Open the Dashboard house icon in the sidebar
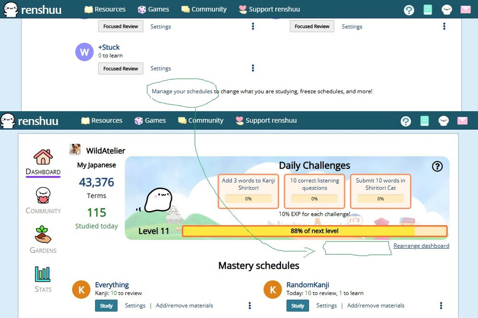478x318 pixels. (x=43, y=157)
